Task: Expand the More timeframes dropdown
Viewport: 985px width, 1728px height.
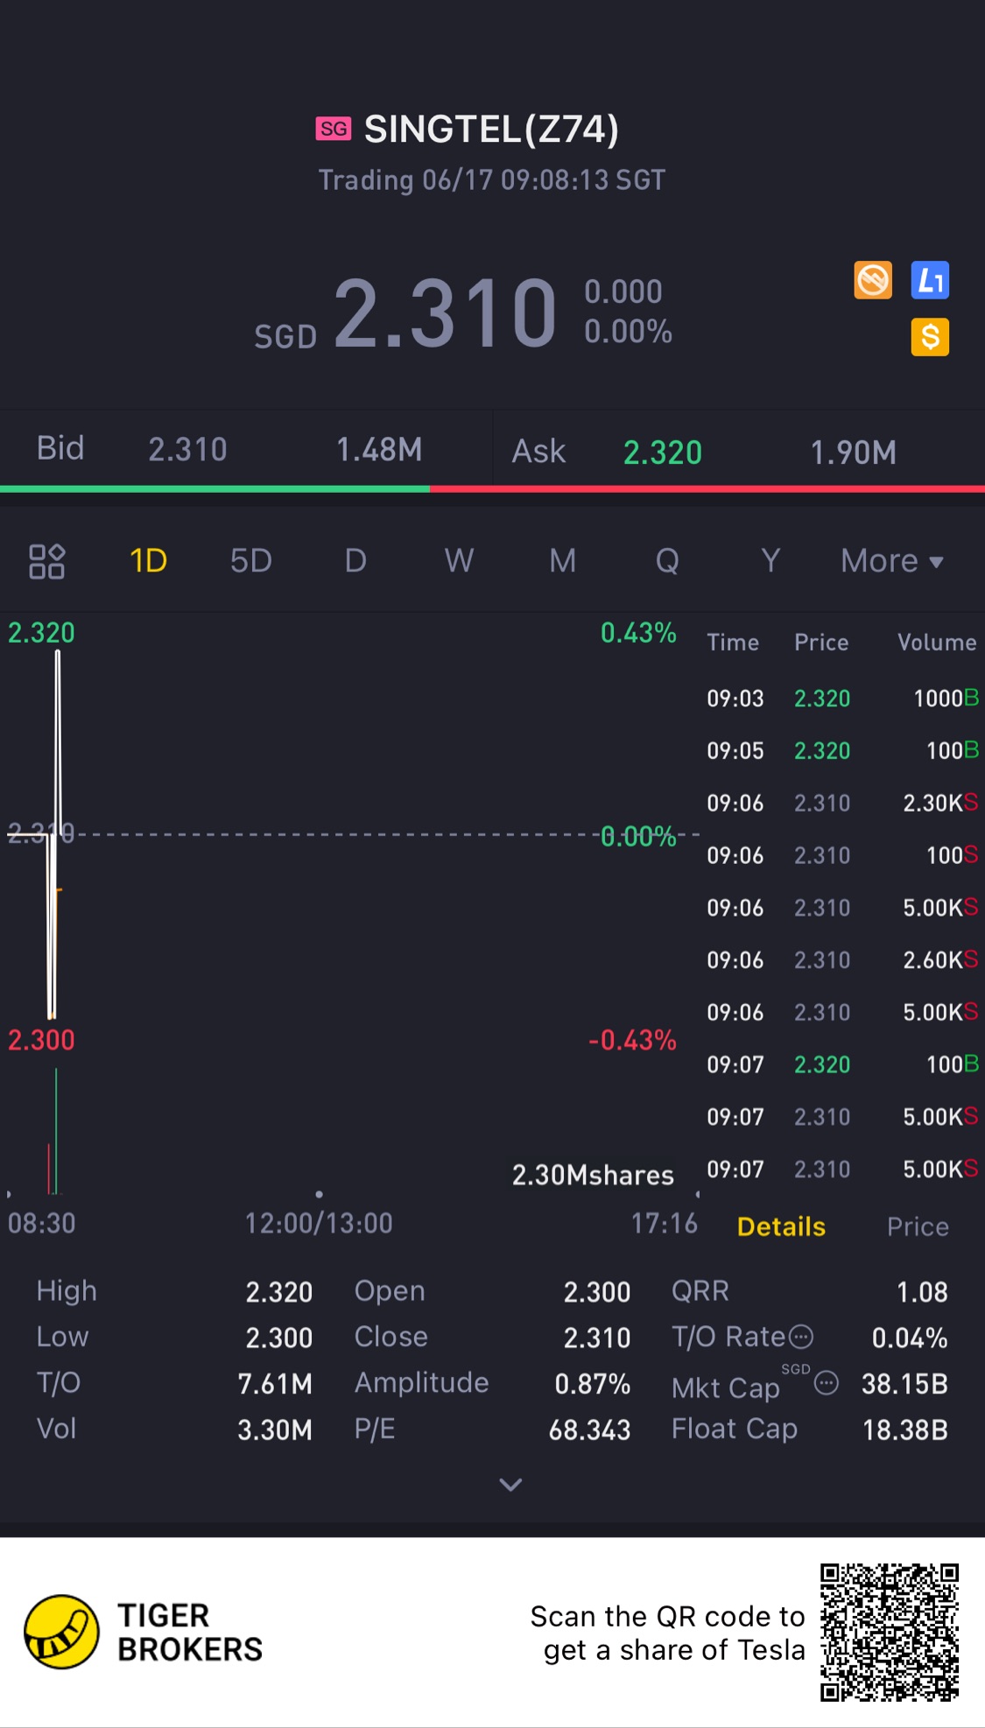Action: (x=891, y=561)
